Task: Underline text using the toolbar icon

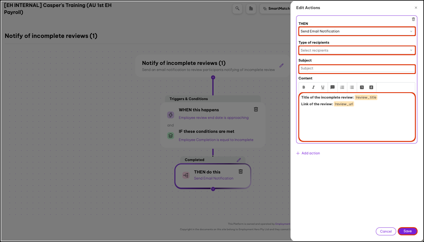Action: click(x=323, y=87)
